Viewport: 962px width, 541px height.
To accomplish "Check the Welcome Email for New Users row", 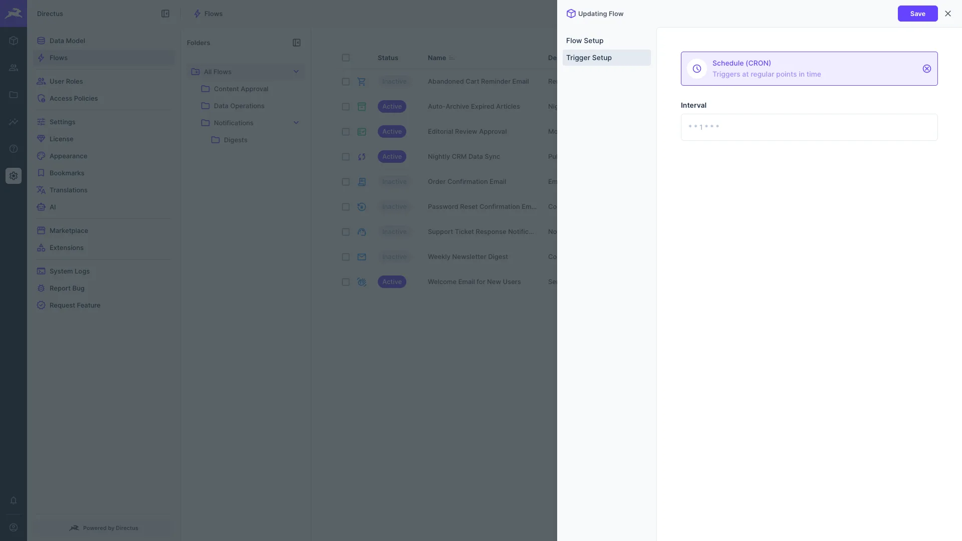I will click(x=346, y=282).
